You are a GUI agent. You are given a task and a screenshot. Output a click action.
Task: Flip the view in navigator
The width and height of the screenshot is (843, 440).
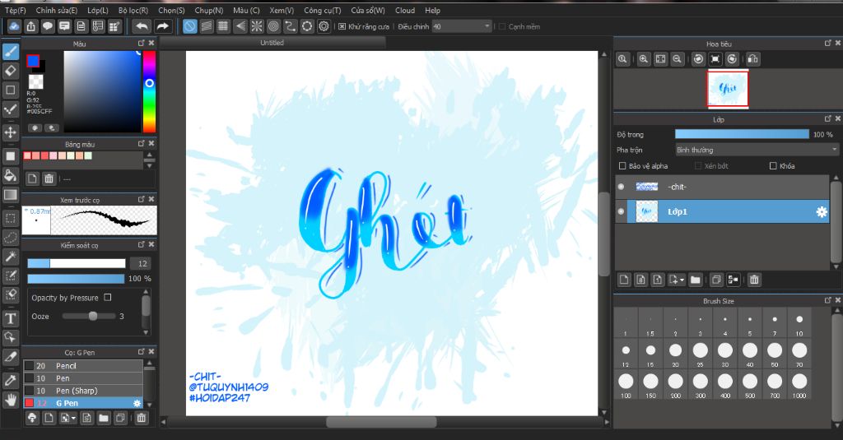point(752,59)
